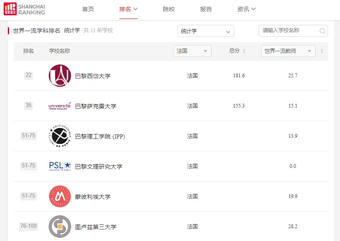The width and height of the screenshot is (340, 241).
Task: Select indicator value 15.1
Action: coord(293,106)
